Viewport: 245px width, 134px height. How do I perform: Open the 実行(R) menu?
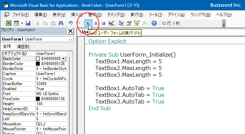point(137,15)
